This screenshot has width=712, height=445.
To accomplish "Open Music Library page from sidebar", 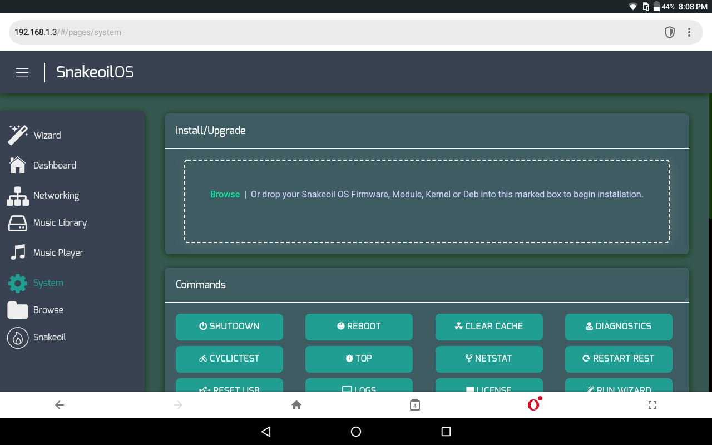I will [60, 223].
